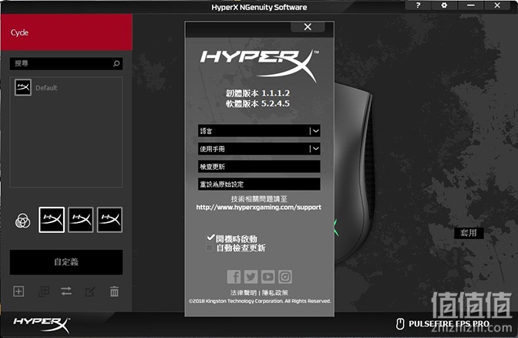This screenshot has height=338, width=518.
Task: Delete profile with trash icon
Action: click(x=114, y=292)
